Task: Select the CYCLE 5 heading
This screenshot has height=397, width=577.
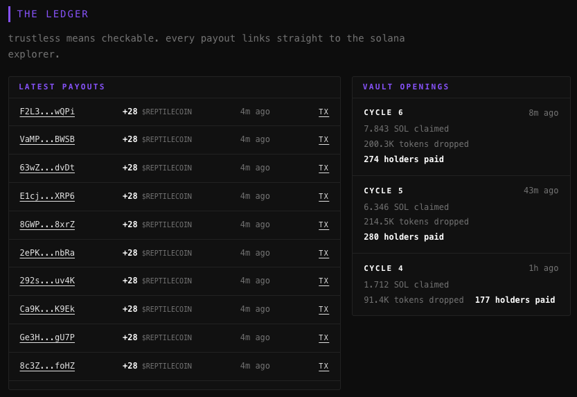Action: [x=384, y=191]
